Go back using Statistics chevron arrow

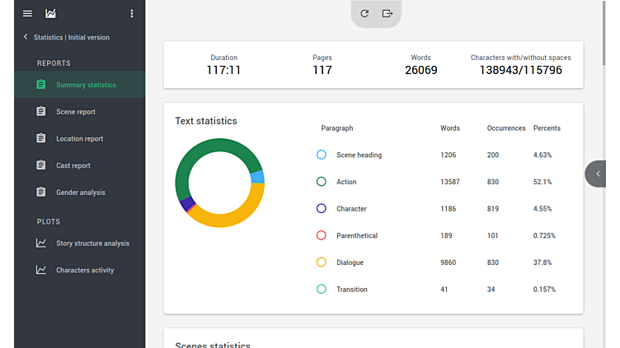pos(26,37)
